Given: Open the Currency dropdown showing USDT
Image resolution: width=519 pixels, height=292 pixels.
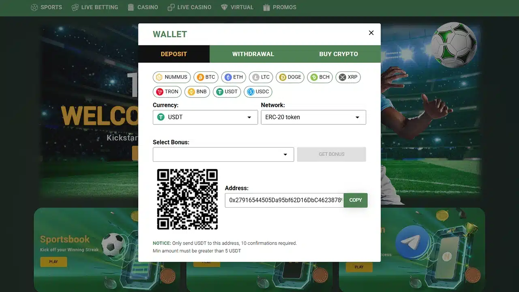Looking at the screenshot, I should [205, 117].
